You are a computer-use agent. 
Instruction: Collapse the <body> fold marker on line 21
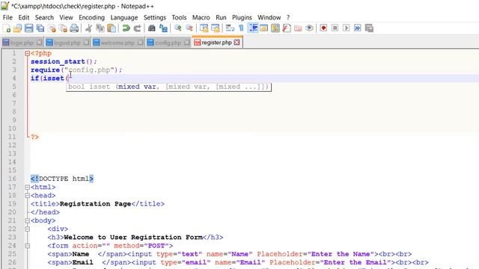[27, 220]
